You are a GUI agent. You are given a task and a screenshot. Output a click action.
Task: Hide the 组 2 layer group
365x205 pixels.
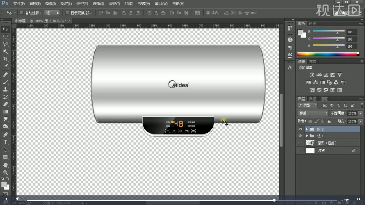point(300,129)
